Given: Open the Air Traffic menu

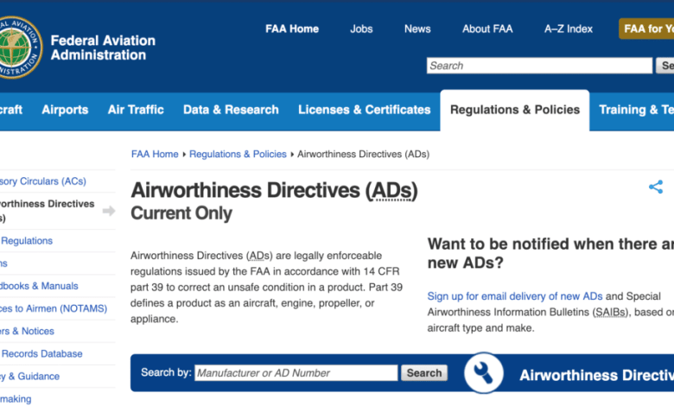Looking at the screenshot, I should (x=136, y=110).
